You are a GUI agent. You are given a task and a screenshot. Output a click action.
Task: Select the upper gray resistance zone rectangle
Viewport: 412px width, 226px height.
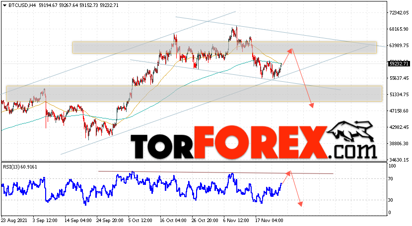click(x=224, y=48)
